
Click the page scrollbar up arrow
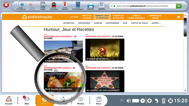[x=185, y=16]
